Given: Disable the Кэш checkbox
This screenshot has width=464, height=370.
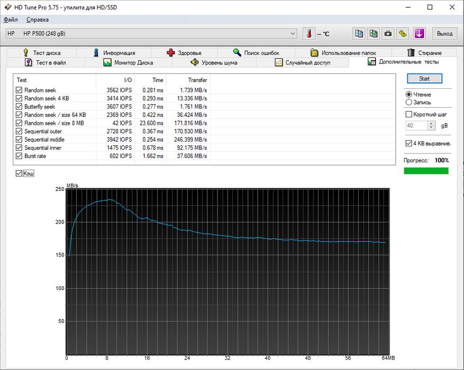Looking at the screenshot, I should click(x=19, y=173).
